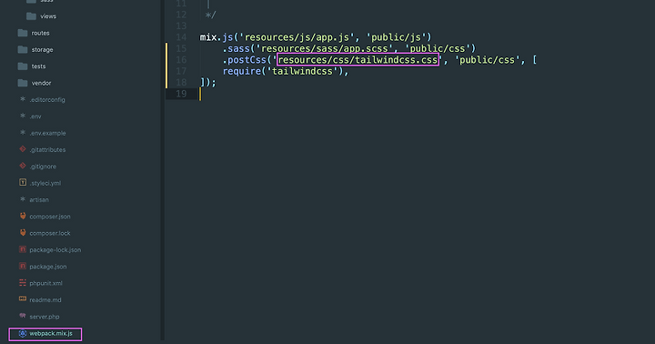Open the readme.md file
Viewport: 655px width, 344px height.
pos(45,300)
